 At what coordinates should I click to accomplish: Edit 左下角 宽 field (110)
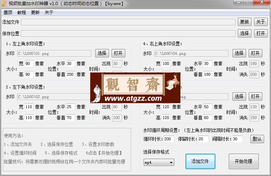pyautogui.click(x=29, y=107)
